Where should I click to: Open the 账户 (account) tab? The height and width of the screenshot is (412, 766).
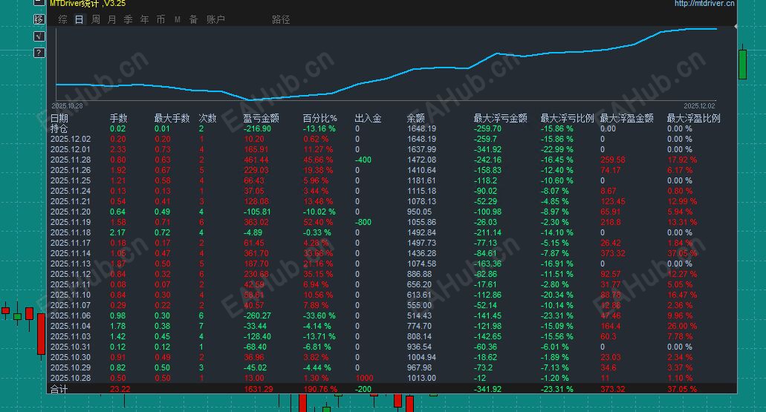(x=215, y=19)
